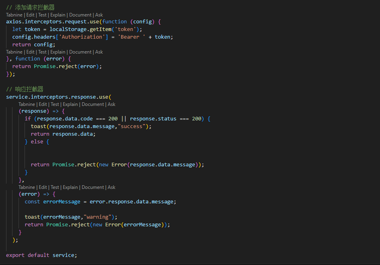Viewport: 380px width, 265px height.
Task: Click Document lens above '(error) => {'
Action: [x=93, y=188]
